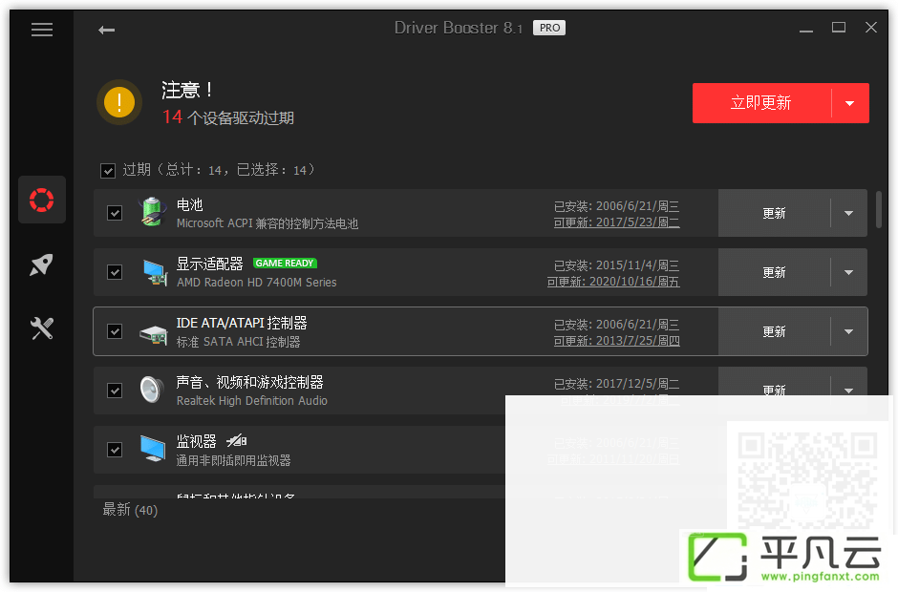Uncheck the 电池 driver checkbox

(115, 213)
